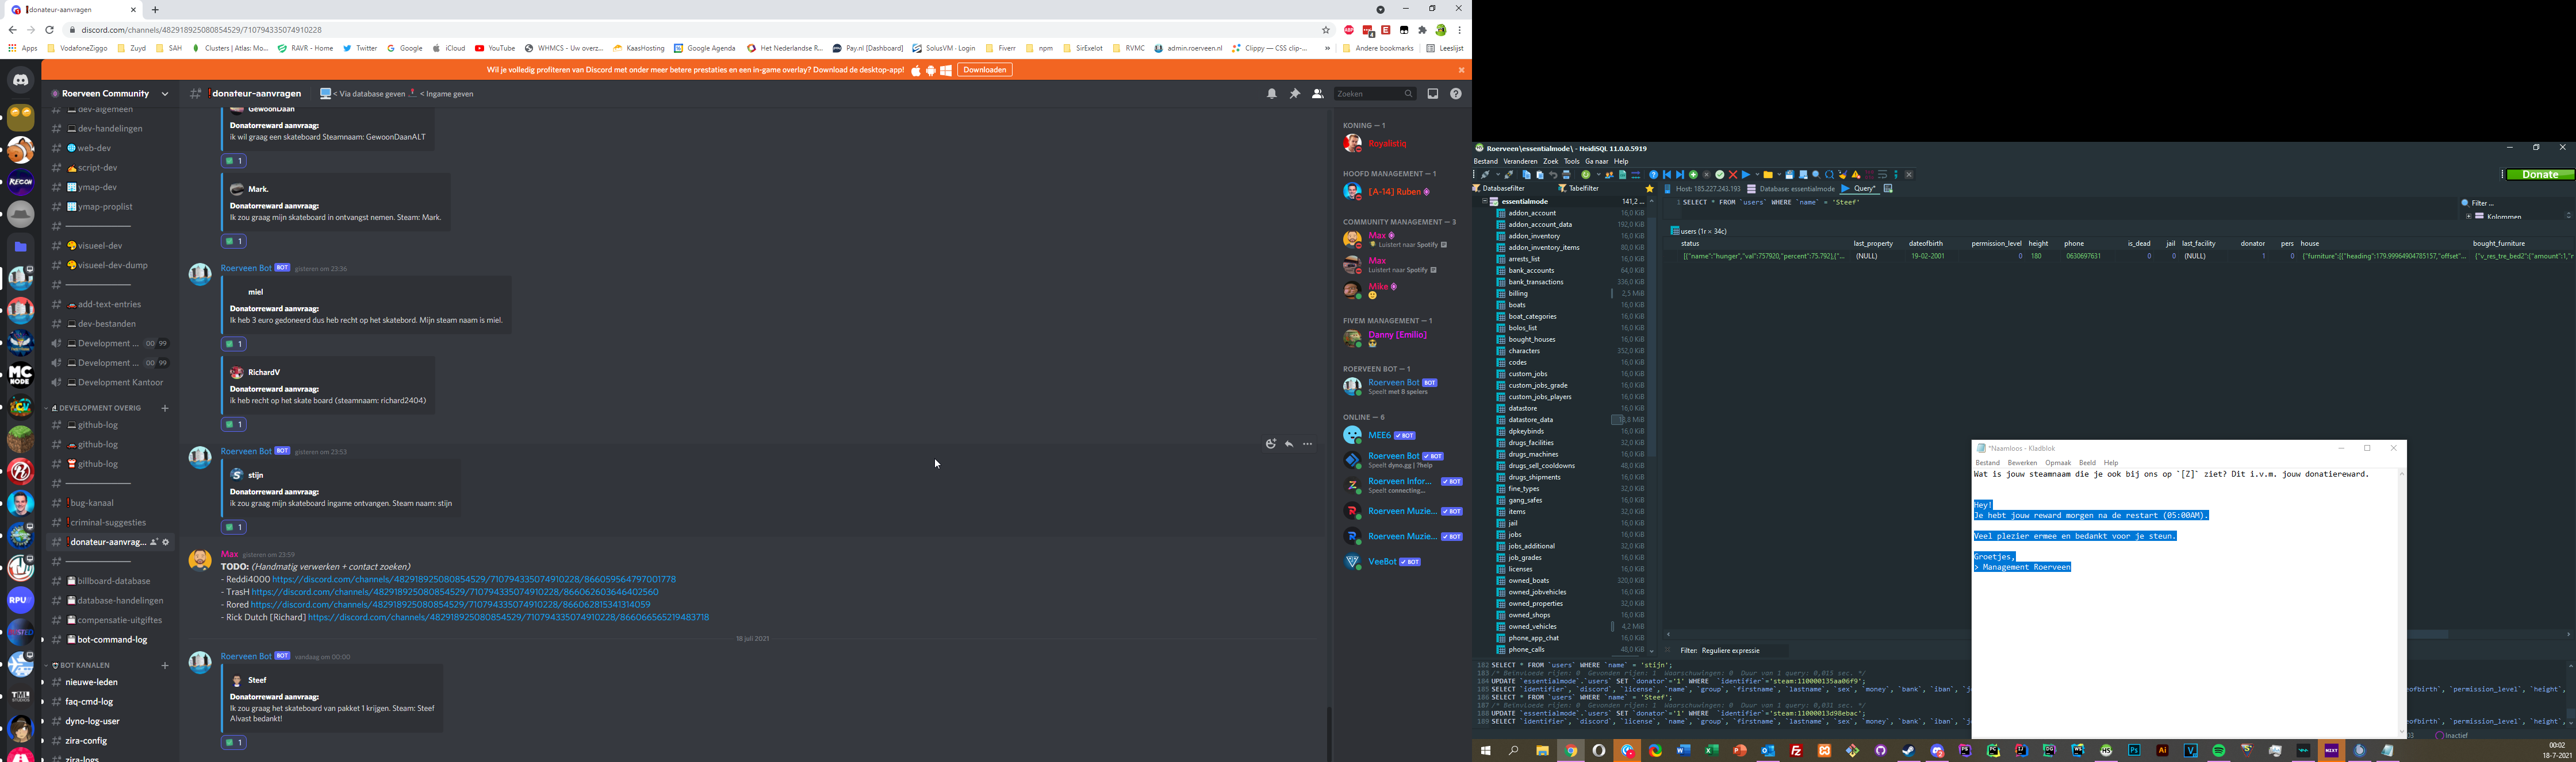Open new query tab icon in HeidiSQL
2576x762 pixels.
pyautogui.click(x=1888, y=189)
